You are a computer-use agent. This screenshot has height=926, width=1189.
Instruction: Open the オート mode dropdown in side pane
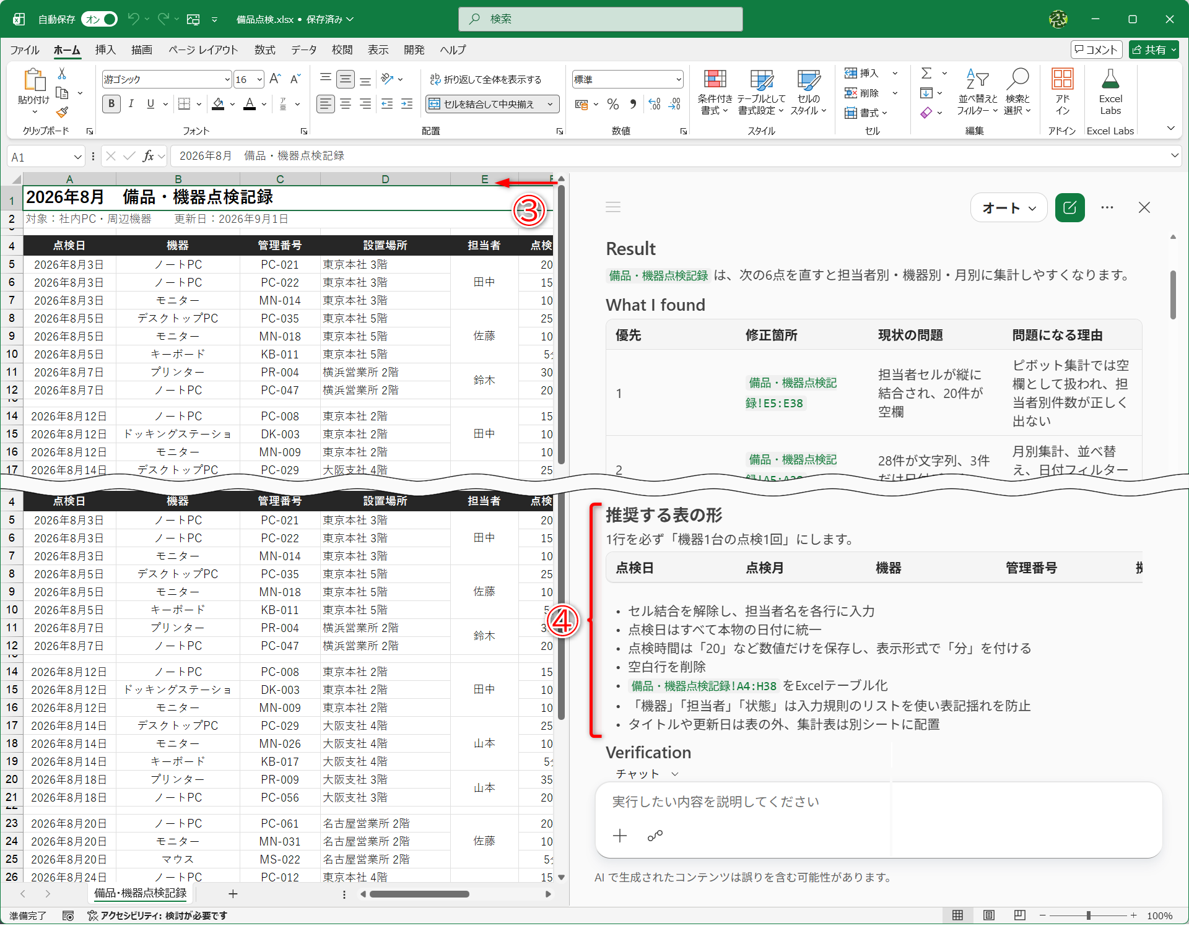[1009, 208]
